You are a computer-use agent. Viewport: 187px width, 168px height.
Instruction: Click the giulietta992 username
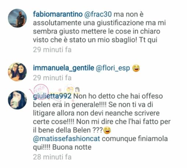[52, 96]
